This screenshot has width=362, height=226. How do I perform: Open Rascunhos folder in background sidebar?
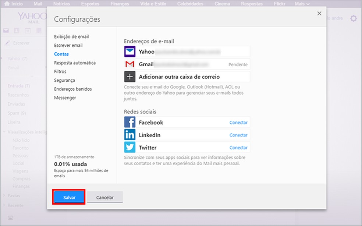point(18,95)
